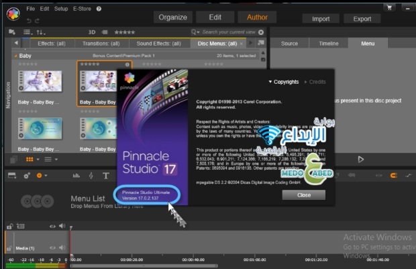
Task: Toggle the 3D content filter
Action: (92, 32)
